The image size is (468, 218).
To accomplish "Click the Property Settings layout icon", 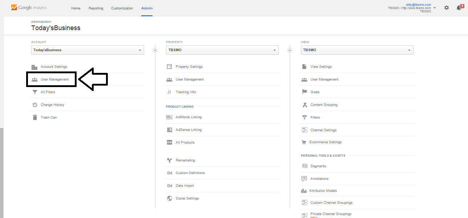I will click(x=169, y=67).
